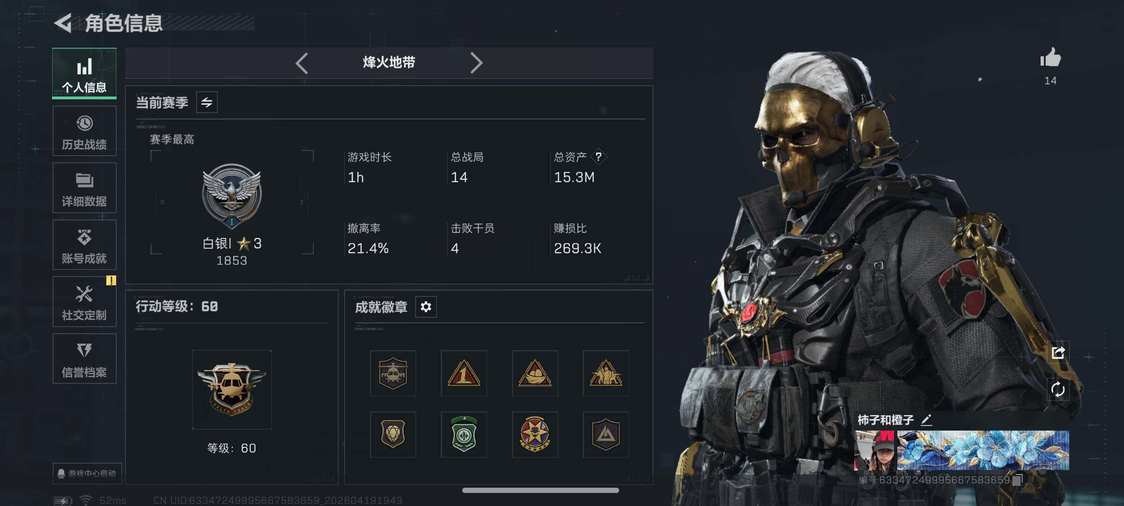
Task: Copy the player ID number icon
Action: pyautogui.click(x=1017, y=480)
